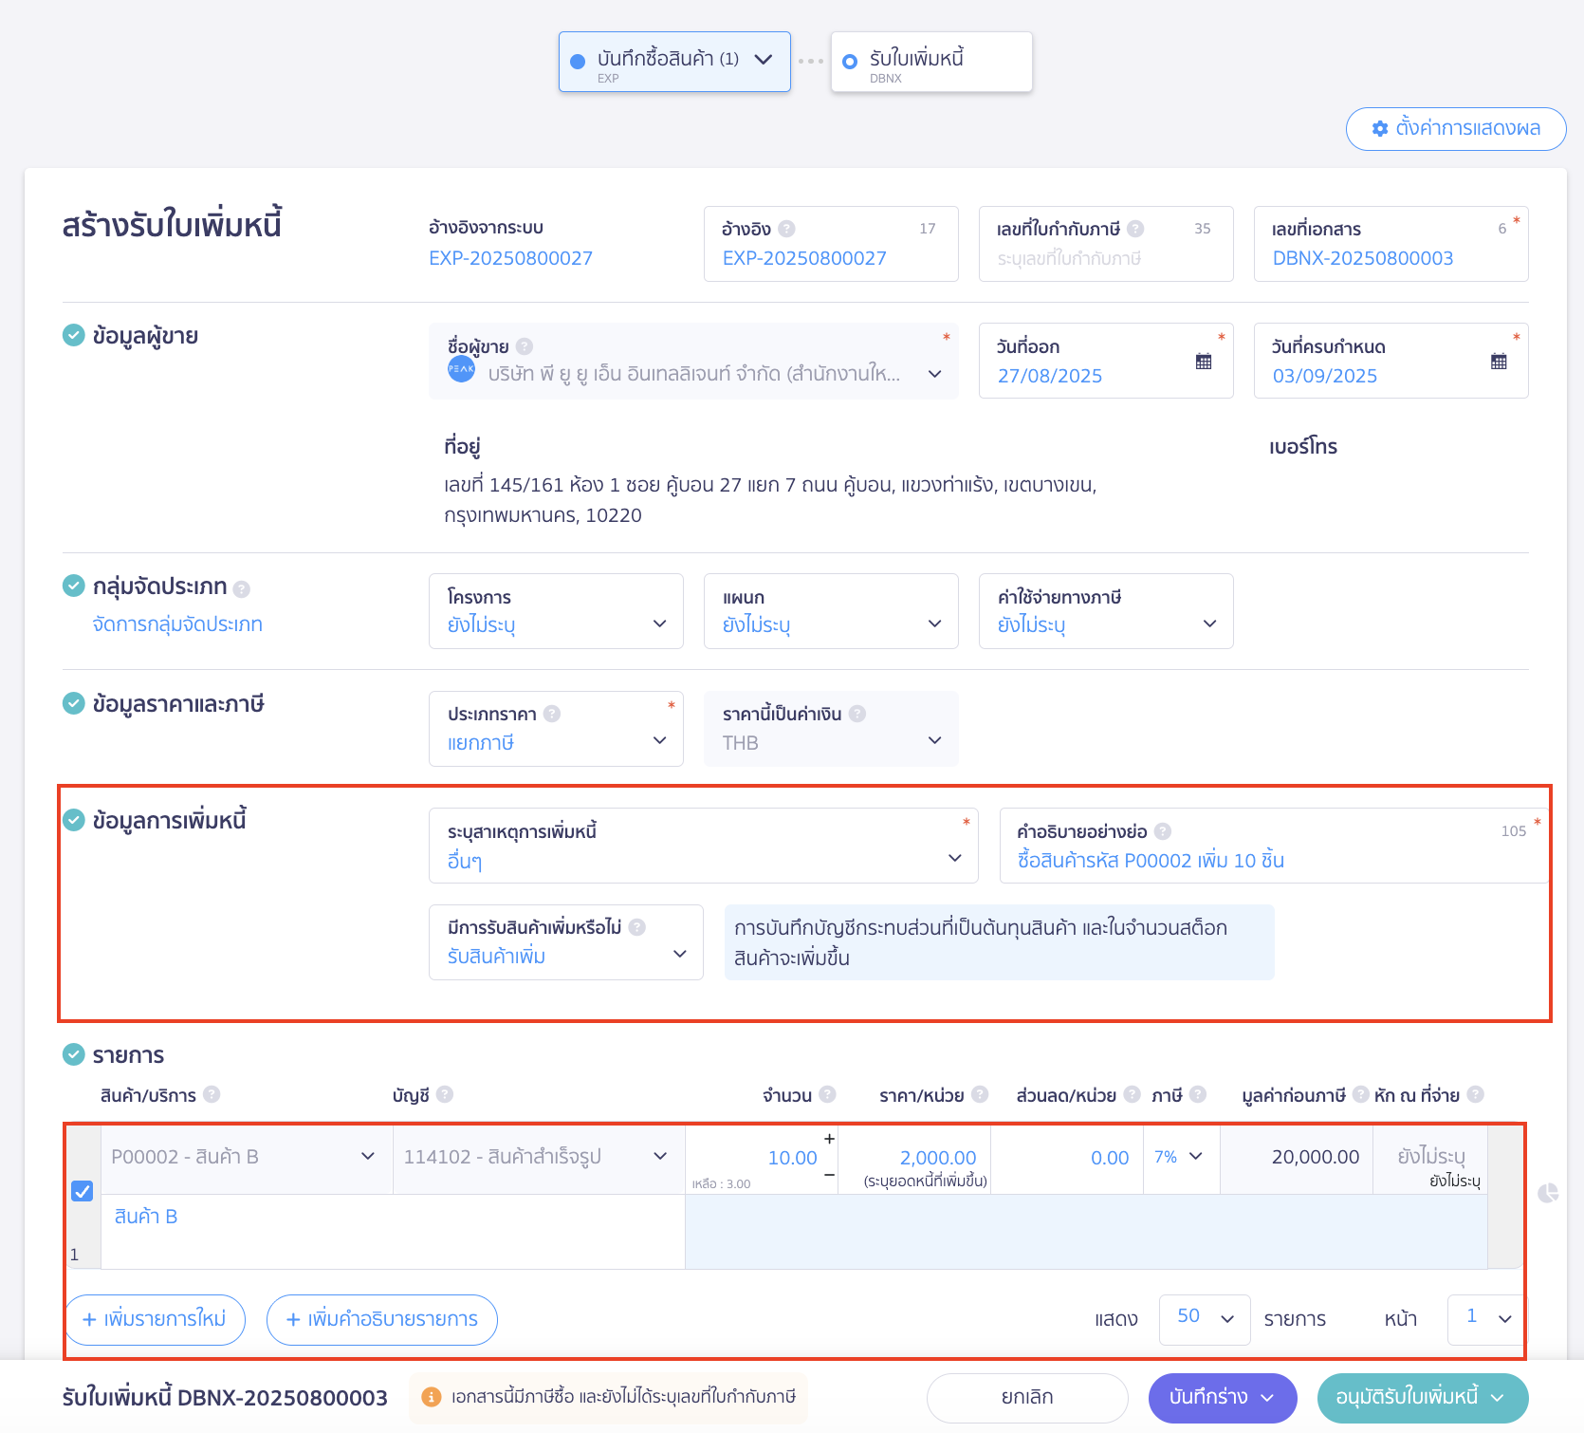Click the orange info icon in footer warning
Screen dimensions: 1584x1433
pos(431,1397)
